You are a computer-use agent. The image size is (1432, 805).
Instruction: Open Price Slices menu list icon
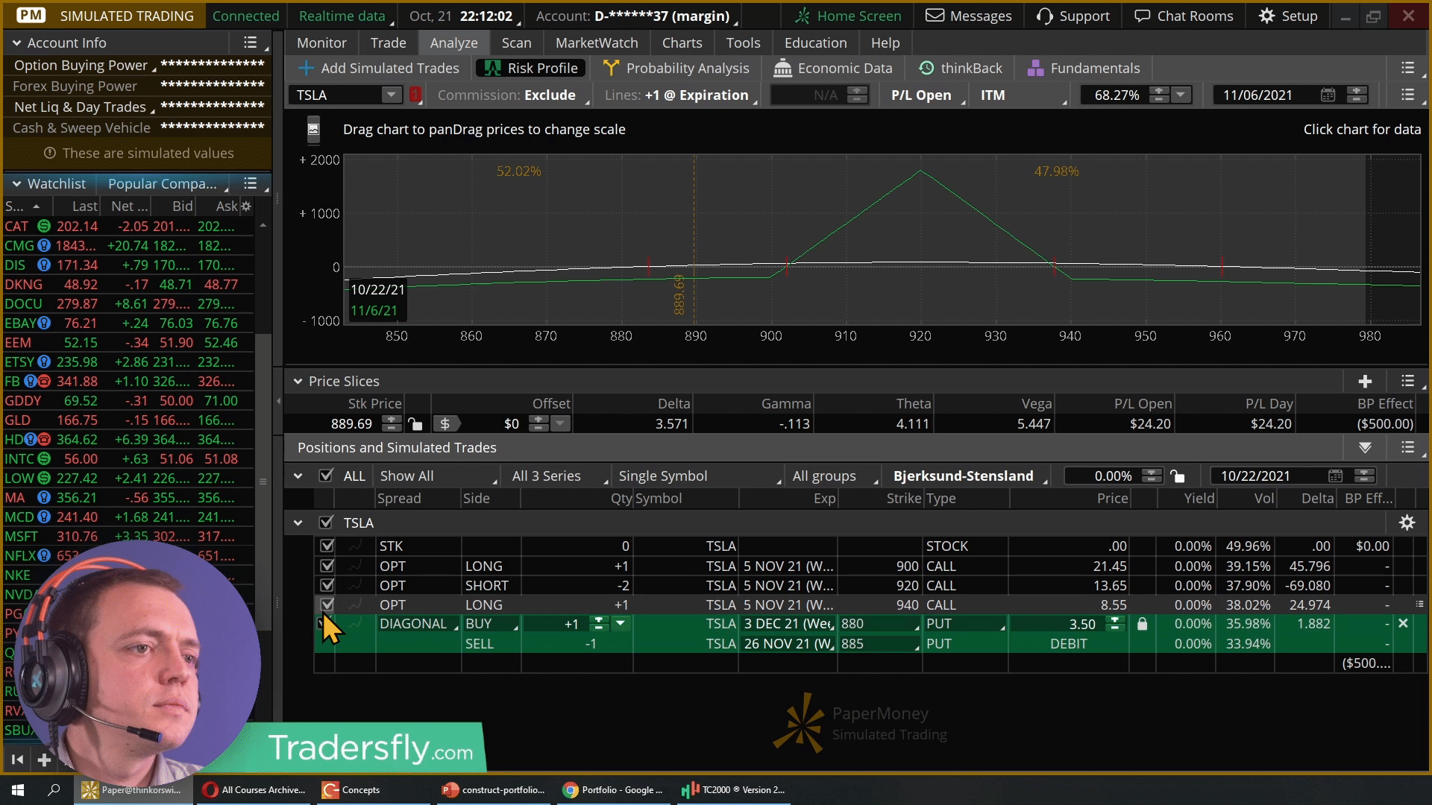pyautogui.click(x=1407, y=381)
